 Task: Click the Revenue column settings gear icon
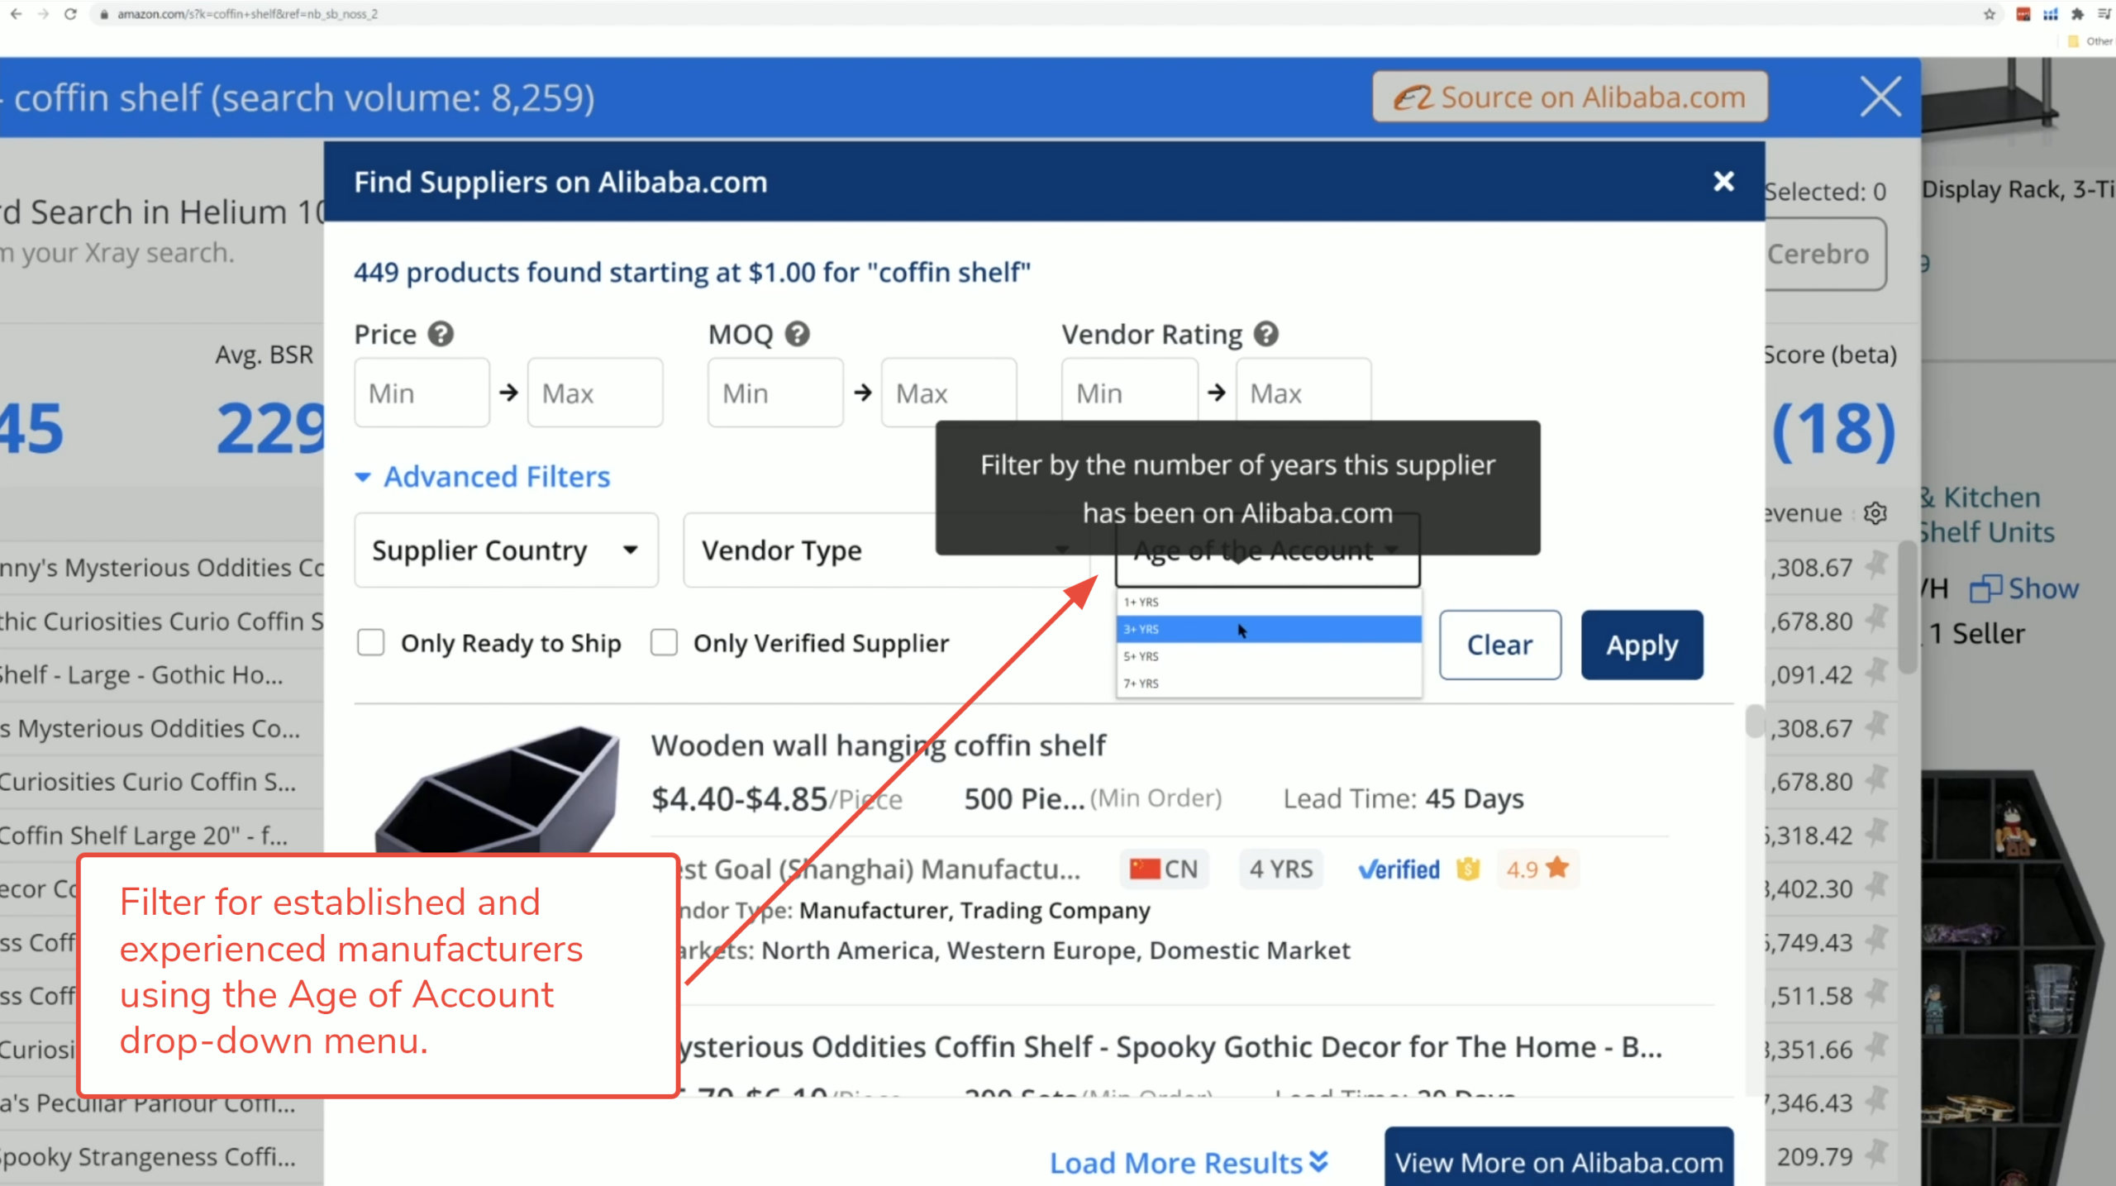coord(1875,513)
